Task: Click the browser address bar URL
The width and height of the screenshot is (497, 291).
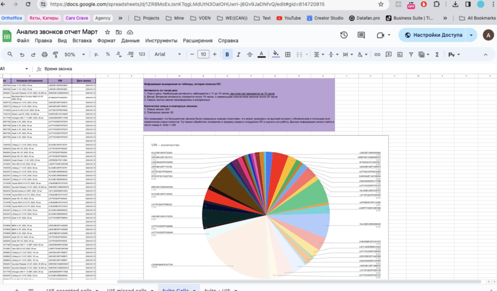Action: point(187,4)
